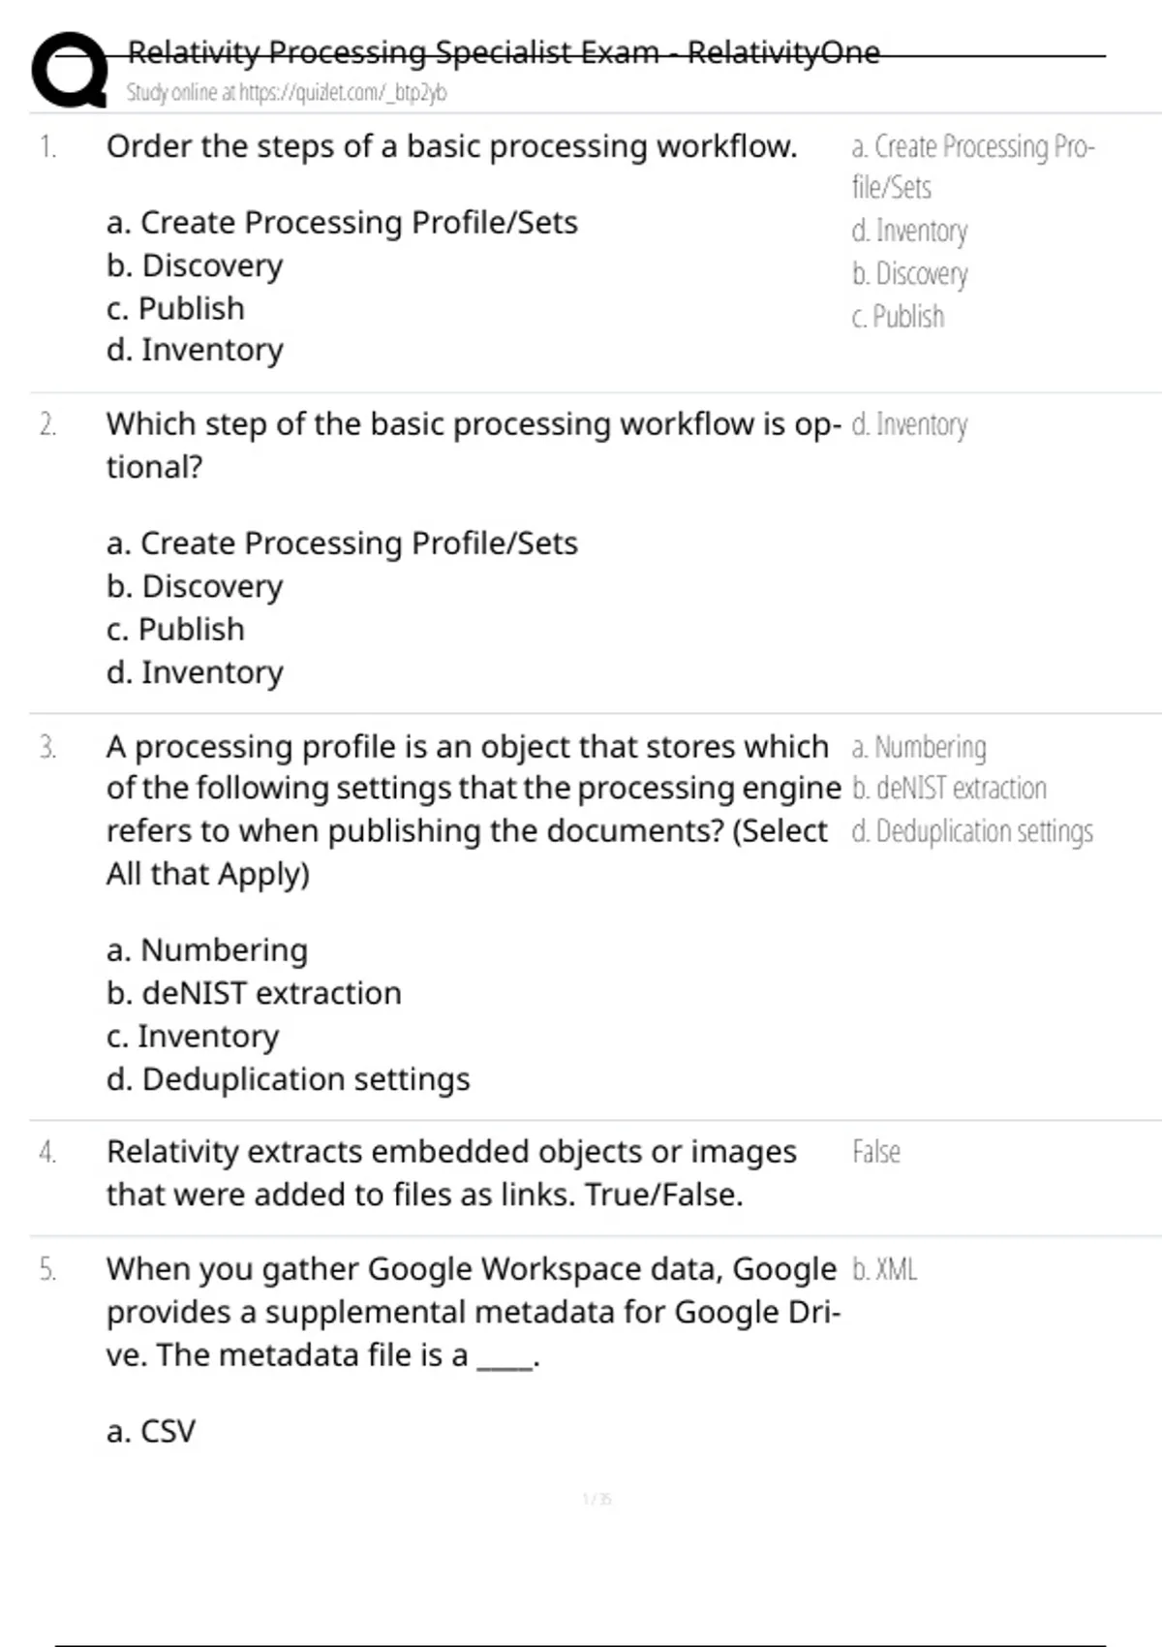The height and width of the screenshot is (1647, 1162).
Task: Click question 5 option a. CSV
Action: 151,1431
